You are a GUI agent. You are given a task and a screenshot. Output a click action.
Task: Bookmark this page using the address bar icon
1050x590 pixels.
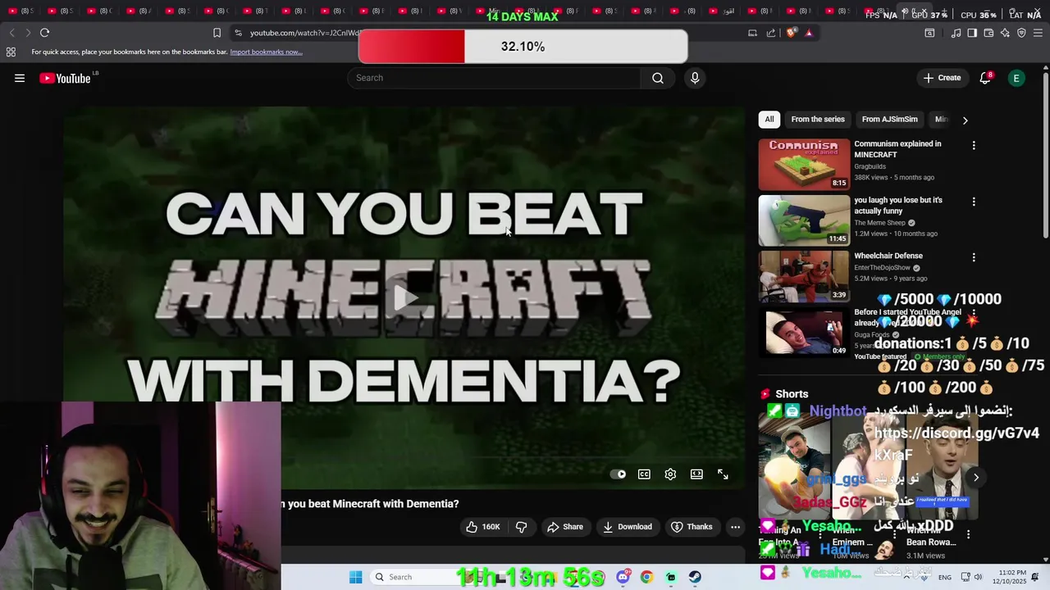[217, 33]
